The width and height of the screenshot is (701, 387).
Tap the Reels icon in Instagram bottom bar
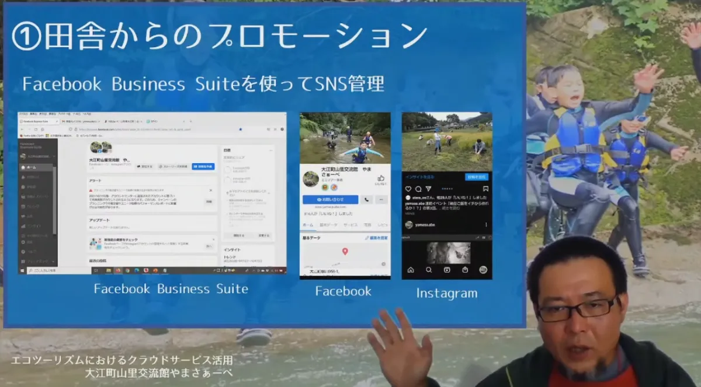447,269
